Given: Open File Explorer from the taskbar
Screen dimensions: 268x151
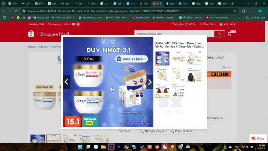Looking at the screenshot, I should [x=103, y=147].
